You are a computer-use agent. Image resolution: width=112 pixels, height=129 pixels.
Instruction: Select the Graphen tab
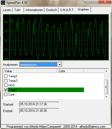coord(83,9)
